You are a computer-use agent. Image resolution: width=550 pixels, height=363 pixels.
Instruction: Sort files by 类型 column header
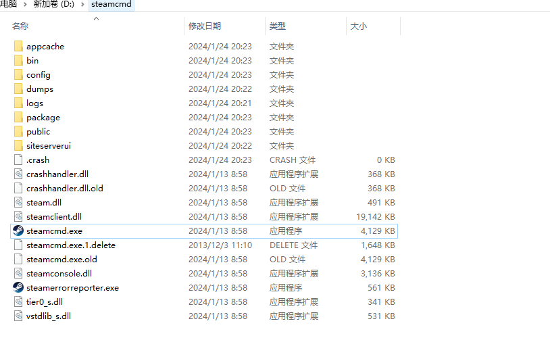point(278,26)
